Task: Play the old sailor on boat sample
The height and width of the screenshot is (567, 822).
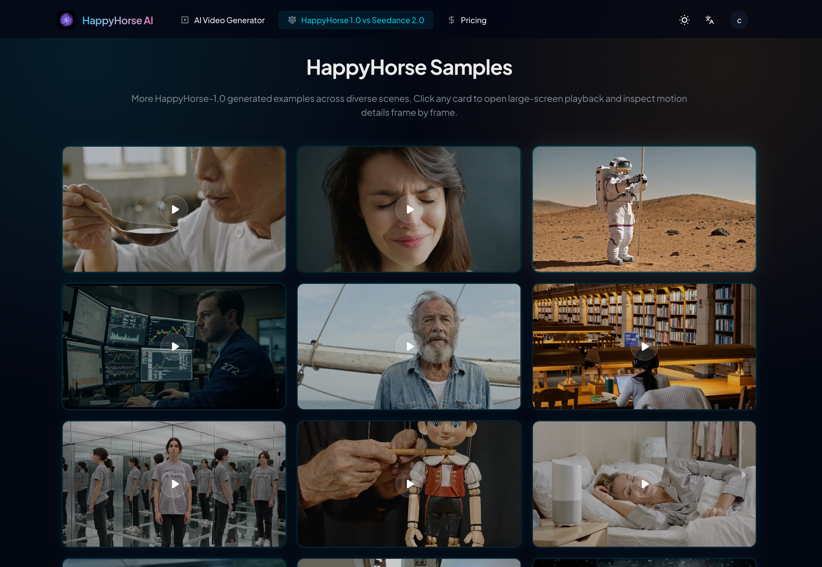Action: [409, 346]
